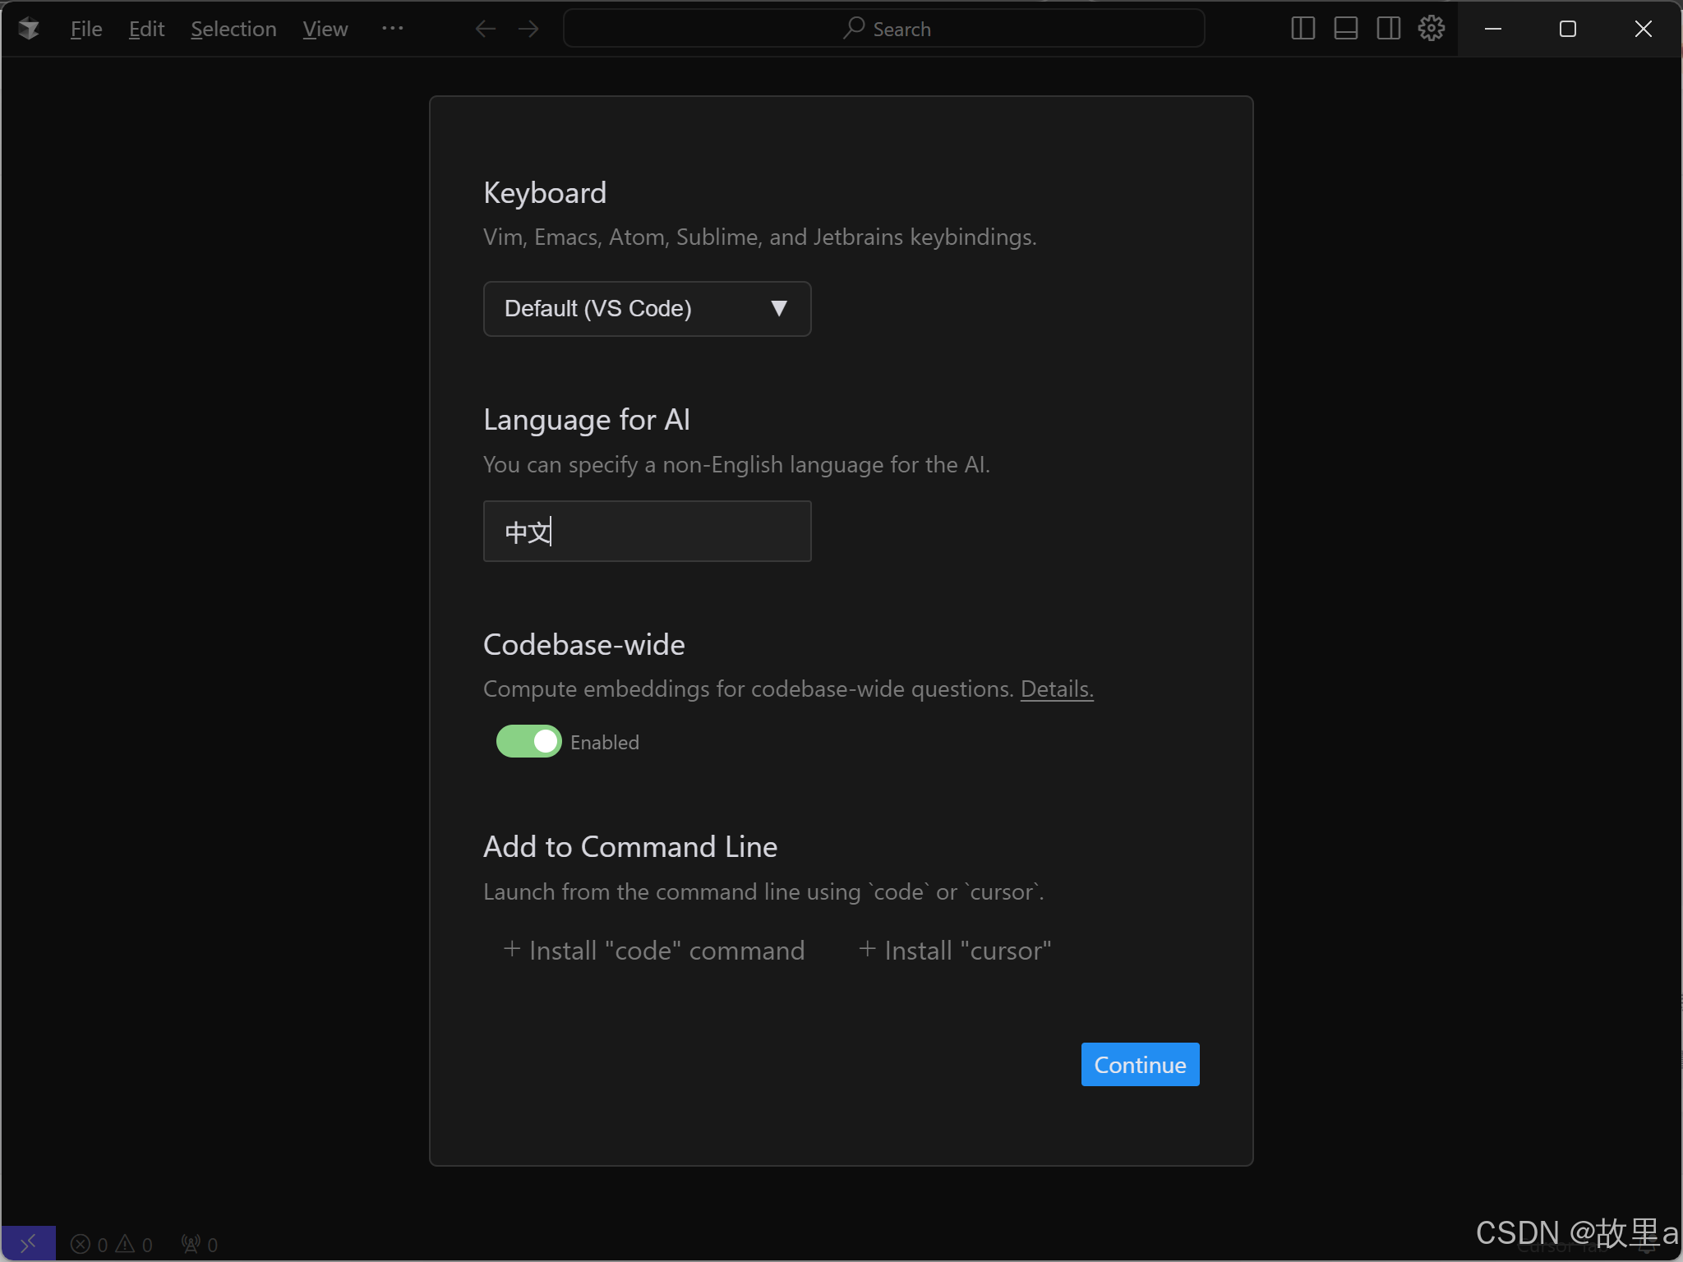Open the Details link for embeddings
The image size is (1683, 1262).
click(1057, 689)
